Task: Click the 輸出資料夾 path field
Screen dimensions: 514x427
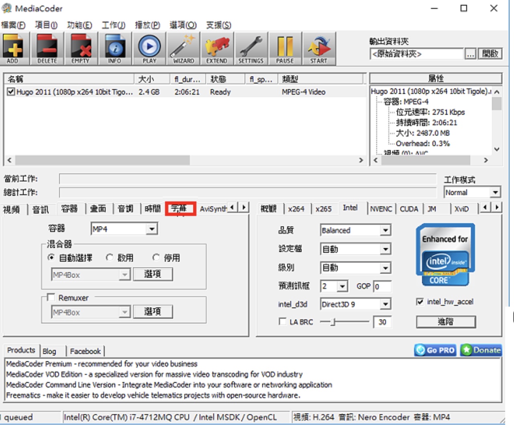Action: 417,53
